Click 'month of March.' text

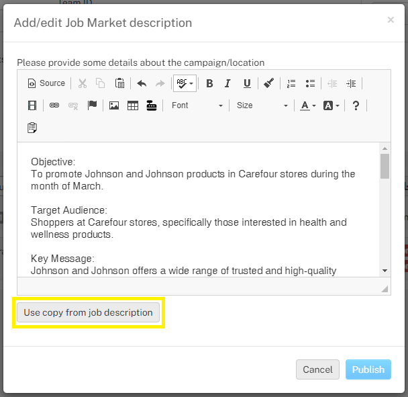point(67,186)
